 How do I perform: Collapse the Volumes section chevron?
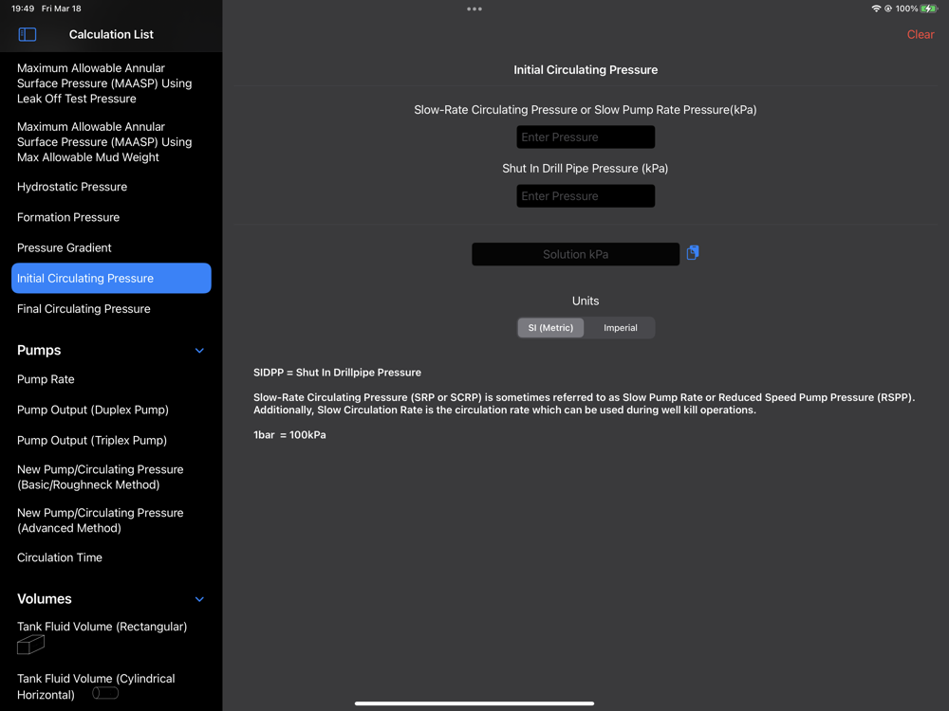click(x=199, y=599)
